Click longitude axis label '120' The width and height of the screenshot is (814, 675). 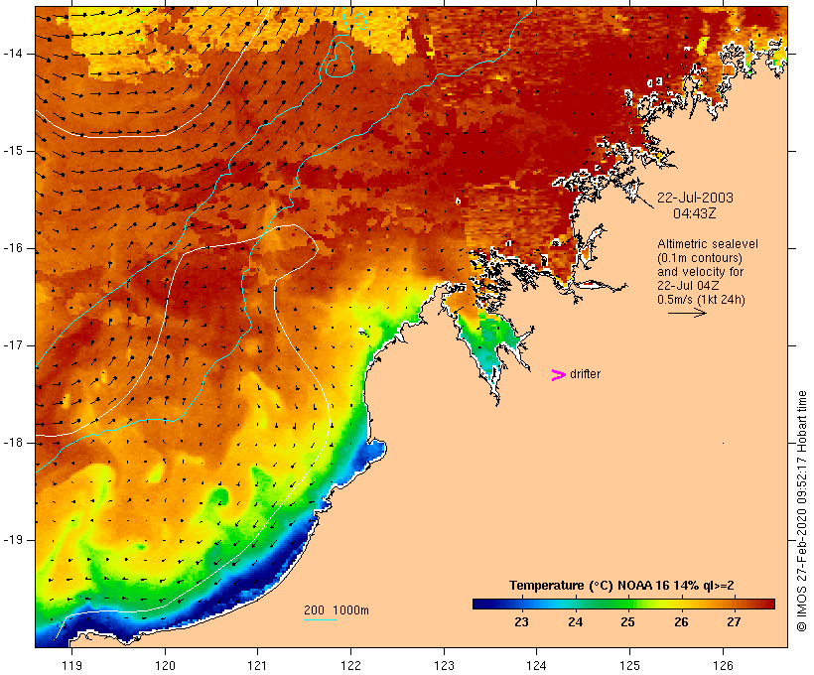[x=165, y=665]
